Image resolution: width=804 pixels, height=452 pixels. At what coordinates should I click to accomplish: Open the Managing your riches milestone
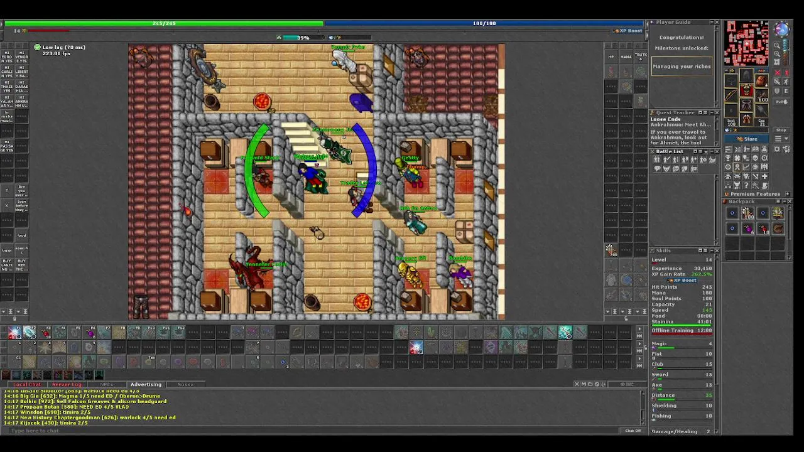click(682, 67)
